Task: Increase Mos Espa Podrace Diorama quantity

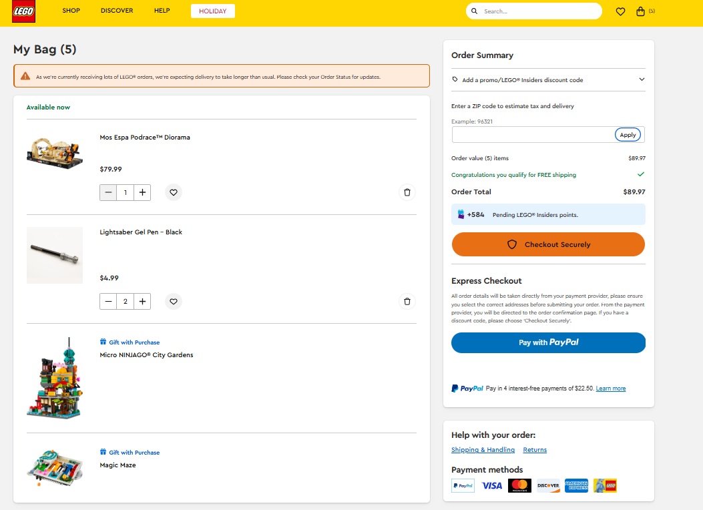Action: pyautogui.click(x=142, y=192)
